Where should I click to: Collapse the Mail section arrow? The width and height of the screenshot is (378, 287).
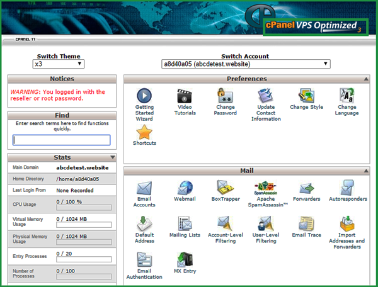pyautogui.click(x=366, y=171)
